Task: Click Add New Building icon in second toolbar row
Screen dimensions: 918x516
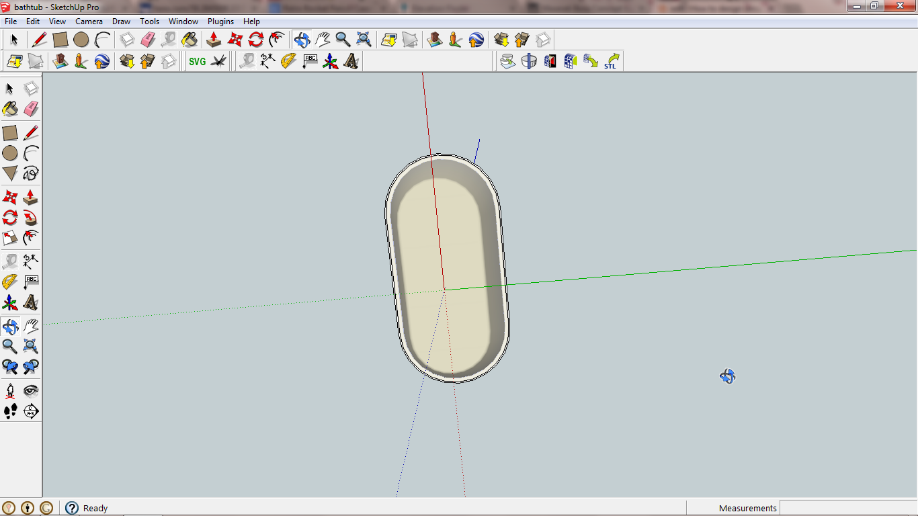Action: coord(60,61)
